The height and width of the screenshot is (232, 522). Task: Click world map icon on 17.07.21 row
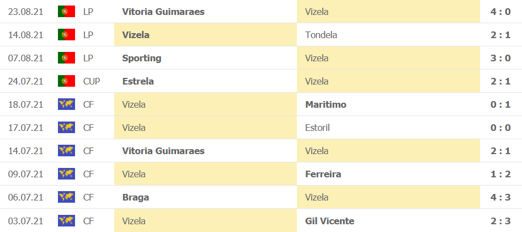(66, 128)
